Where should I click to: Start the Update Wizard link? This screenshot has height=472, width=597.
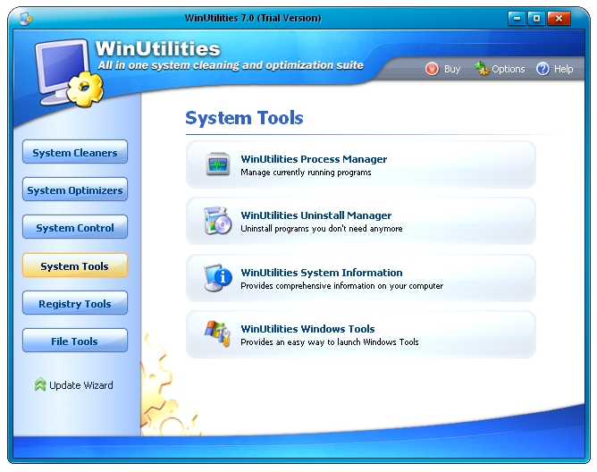click(x=81, y=385)
